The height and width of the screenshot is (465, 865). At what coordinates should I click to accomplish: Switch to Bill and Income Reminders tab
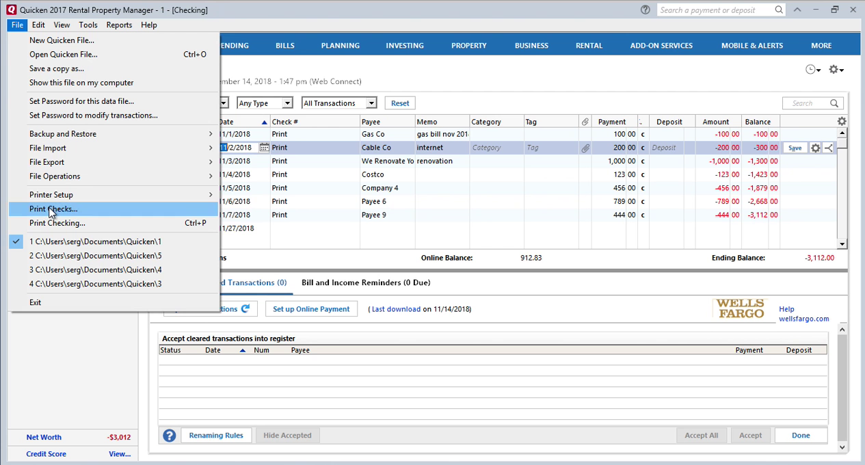(366, 282)
